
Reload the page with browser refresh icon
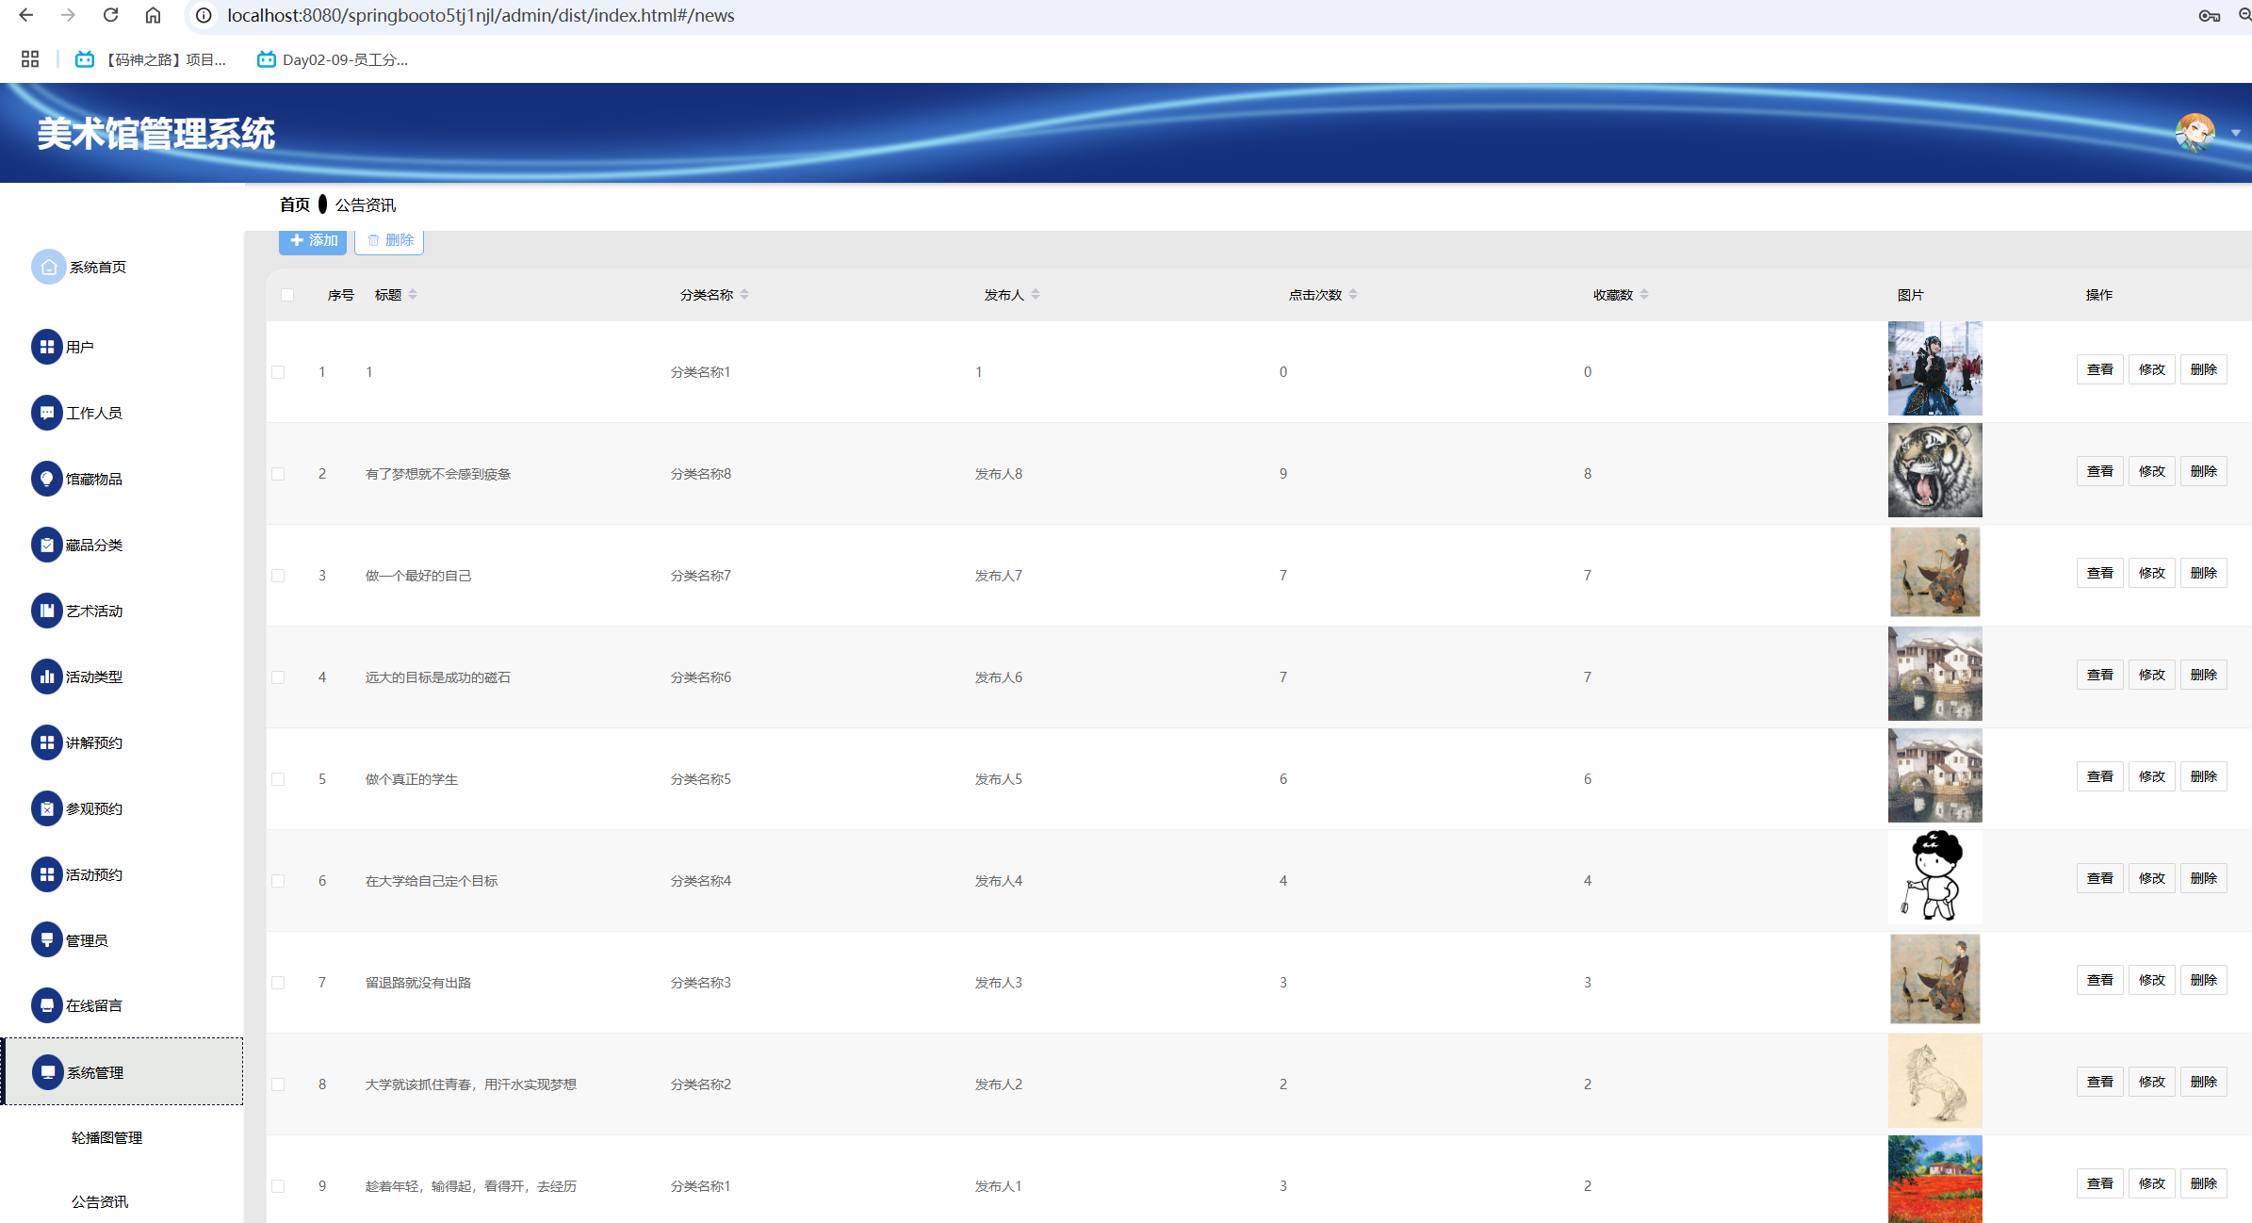[x=111, y=15]
